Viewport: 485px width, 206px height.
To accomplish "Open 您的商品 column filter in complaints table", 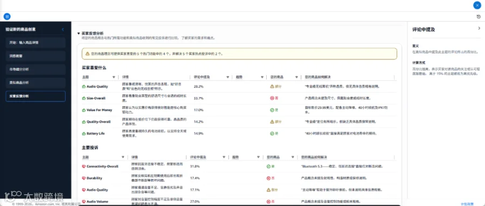I will [293, 157].
